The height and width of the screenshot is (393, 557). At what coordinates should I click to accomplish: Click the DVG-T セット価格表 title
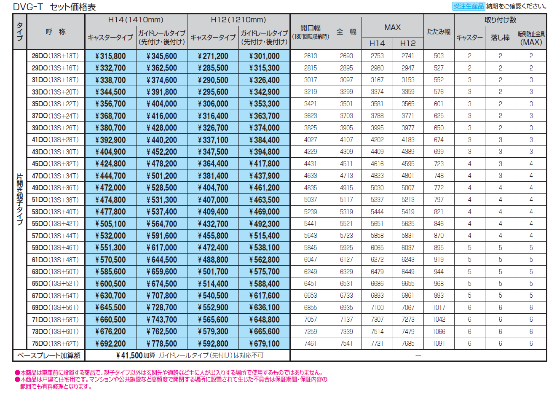point(54,7)
